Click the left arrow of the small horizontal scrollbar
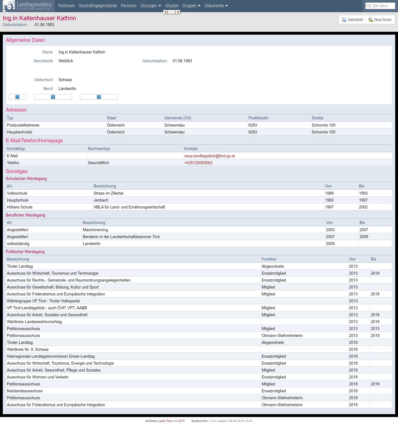 (x=165, y=12)
